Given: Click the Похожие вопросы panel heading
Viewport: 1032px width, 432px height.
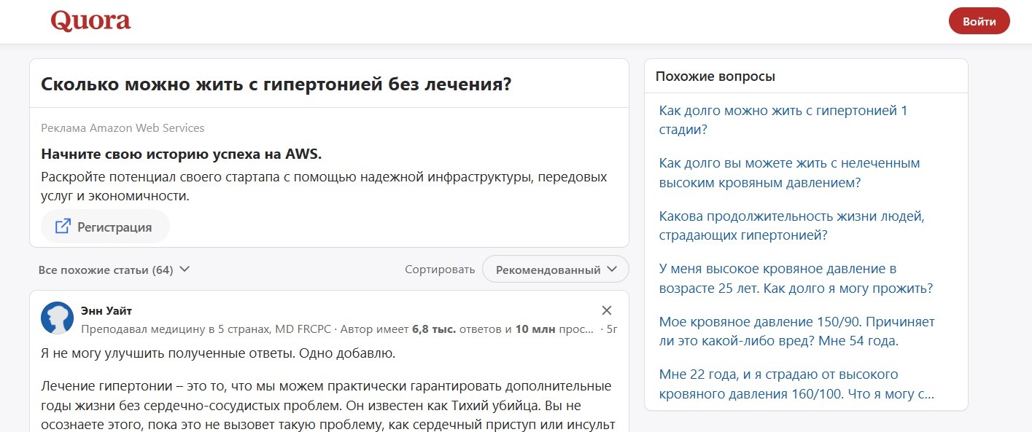Looking at the screenshot, I should pyautogui.click(x=715, y=76).
